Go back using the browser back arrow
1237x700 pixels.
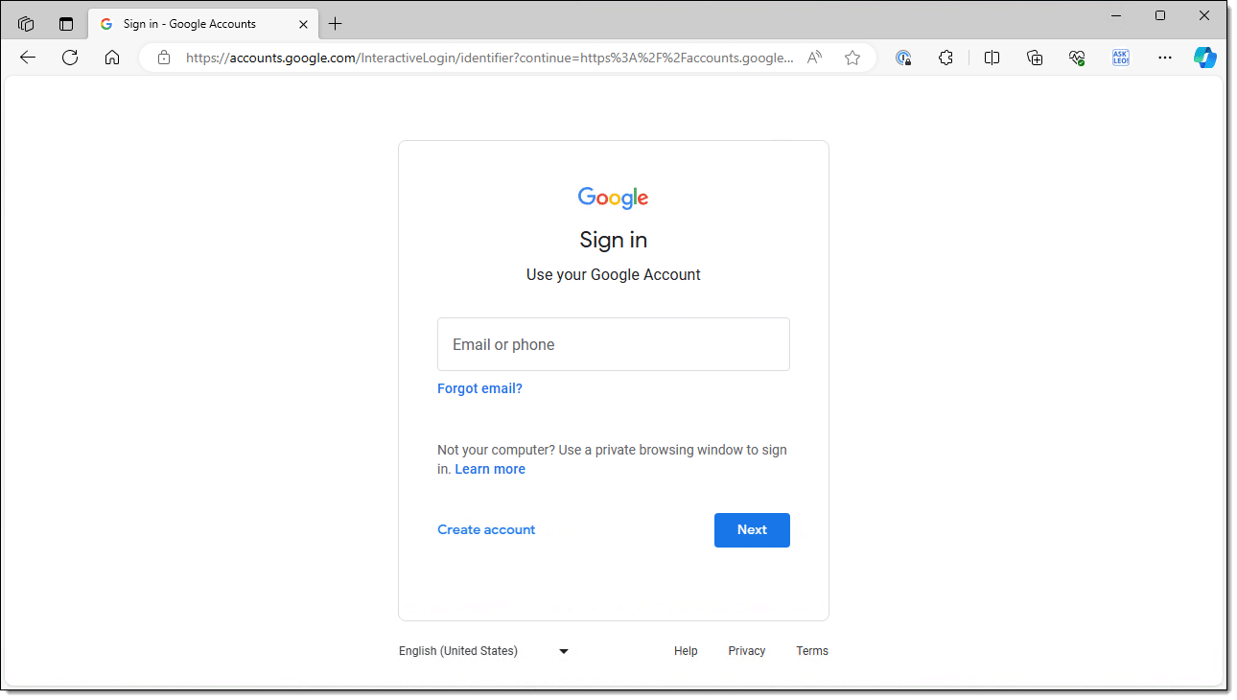coord(28,58)
